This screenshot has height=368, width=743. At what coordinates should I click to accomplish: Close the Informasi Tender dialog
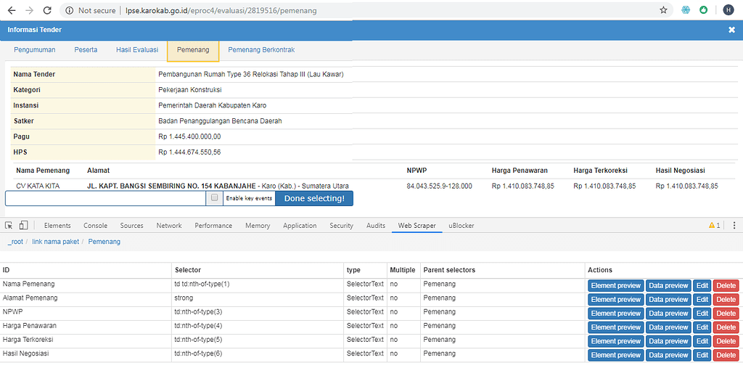tap(731, 30)
